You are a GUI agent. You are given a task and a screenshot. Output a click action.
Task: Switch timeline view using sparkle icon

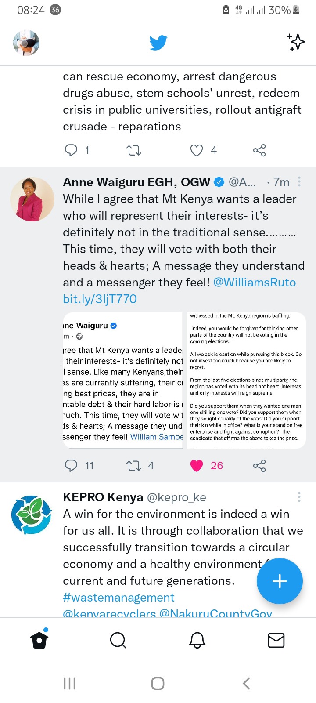click(296, 42)
